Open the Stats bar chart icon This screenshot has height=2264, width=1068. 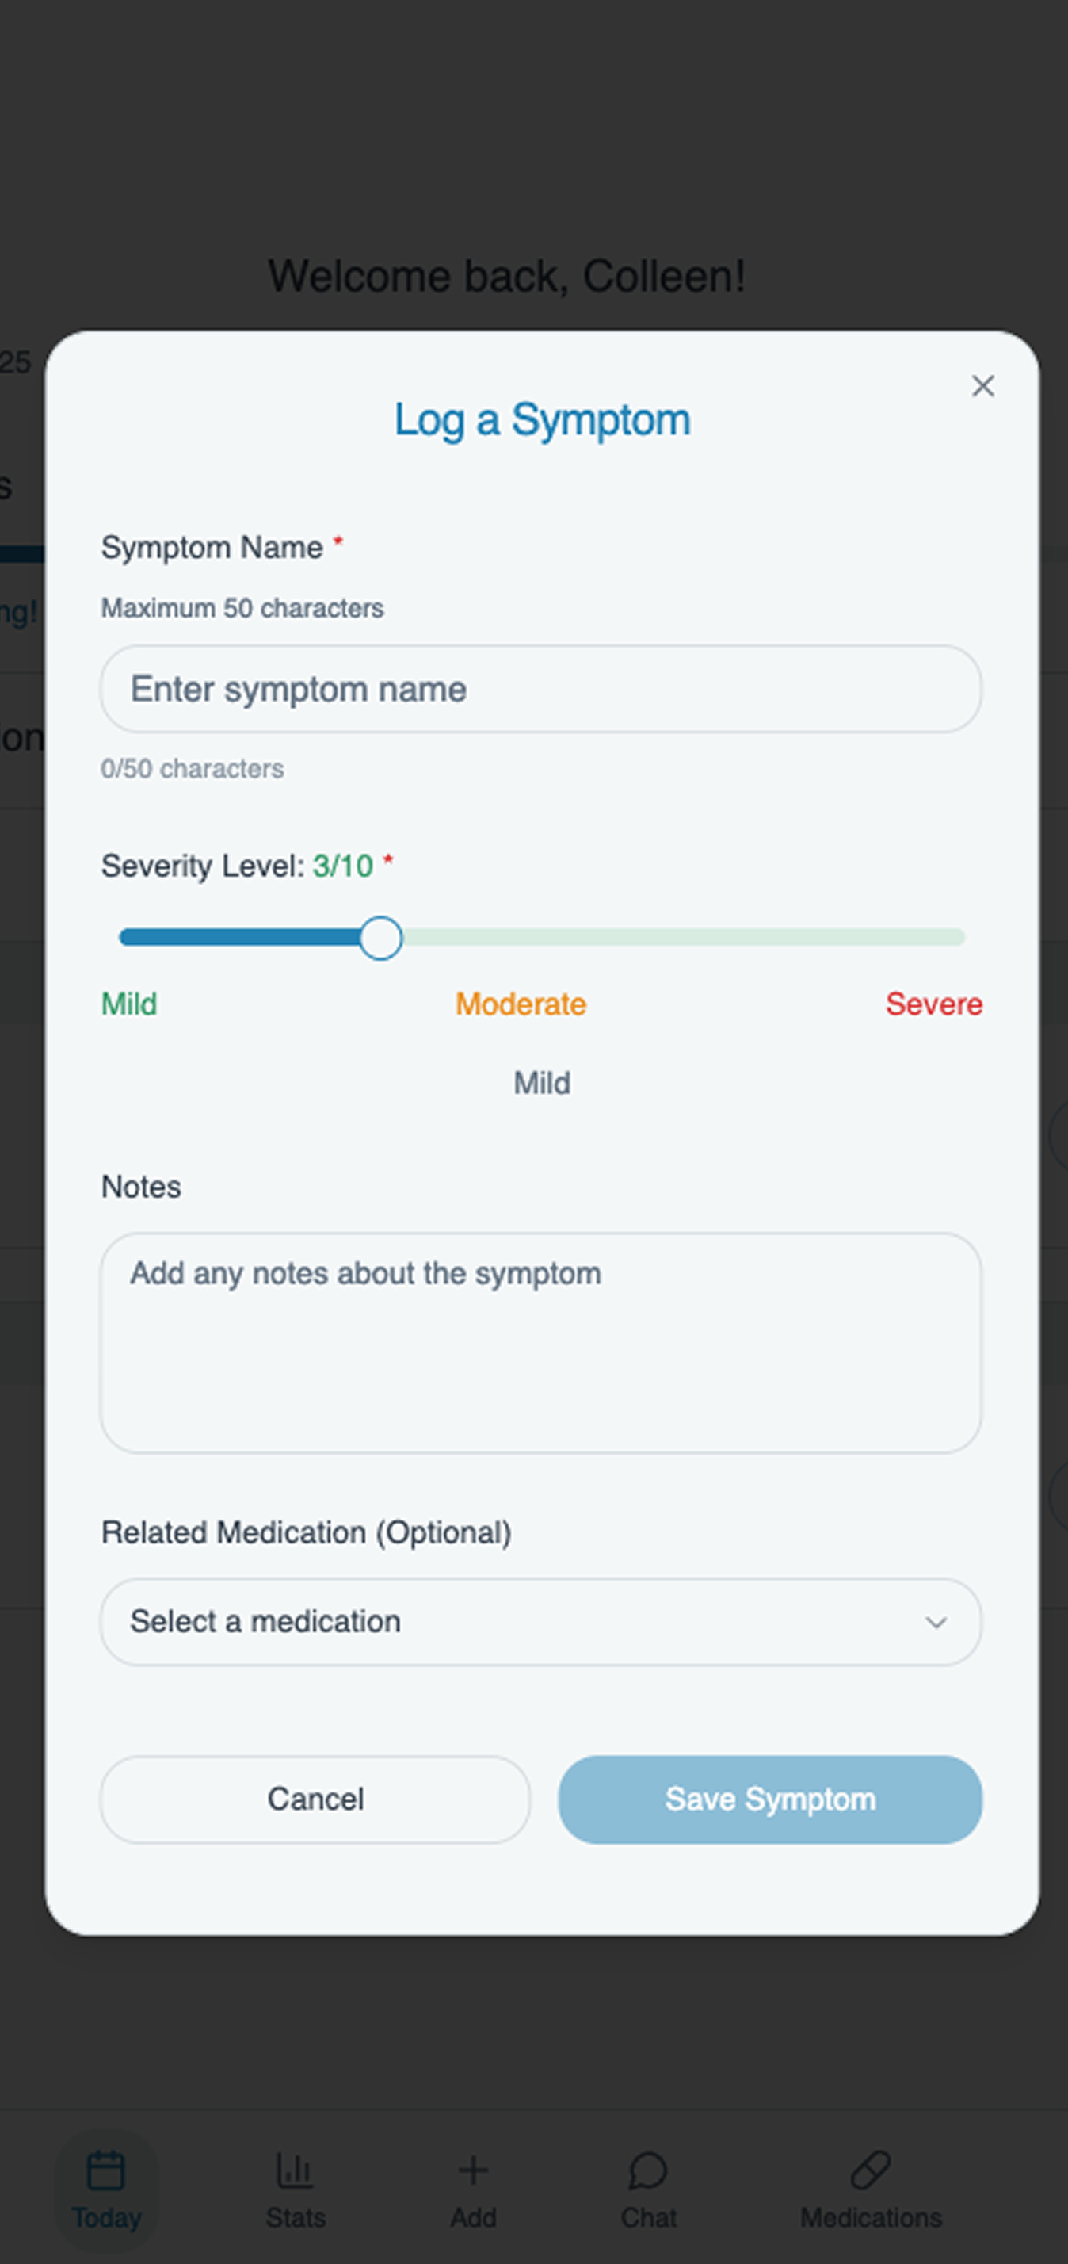pos(295,2170)
